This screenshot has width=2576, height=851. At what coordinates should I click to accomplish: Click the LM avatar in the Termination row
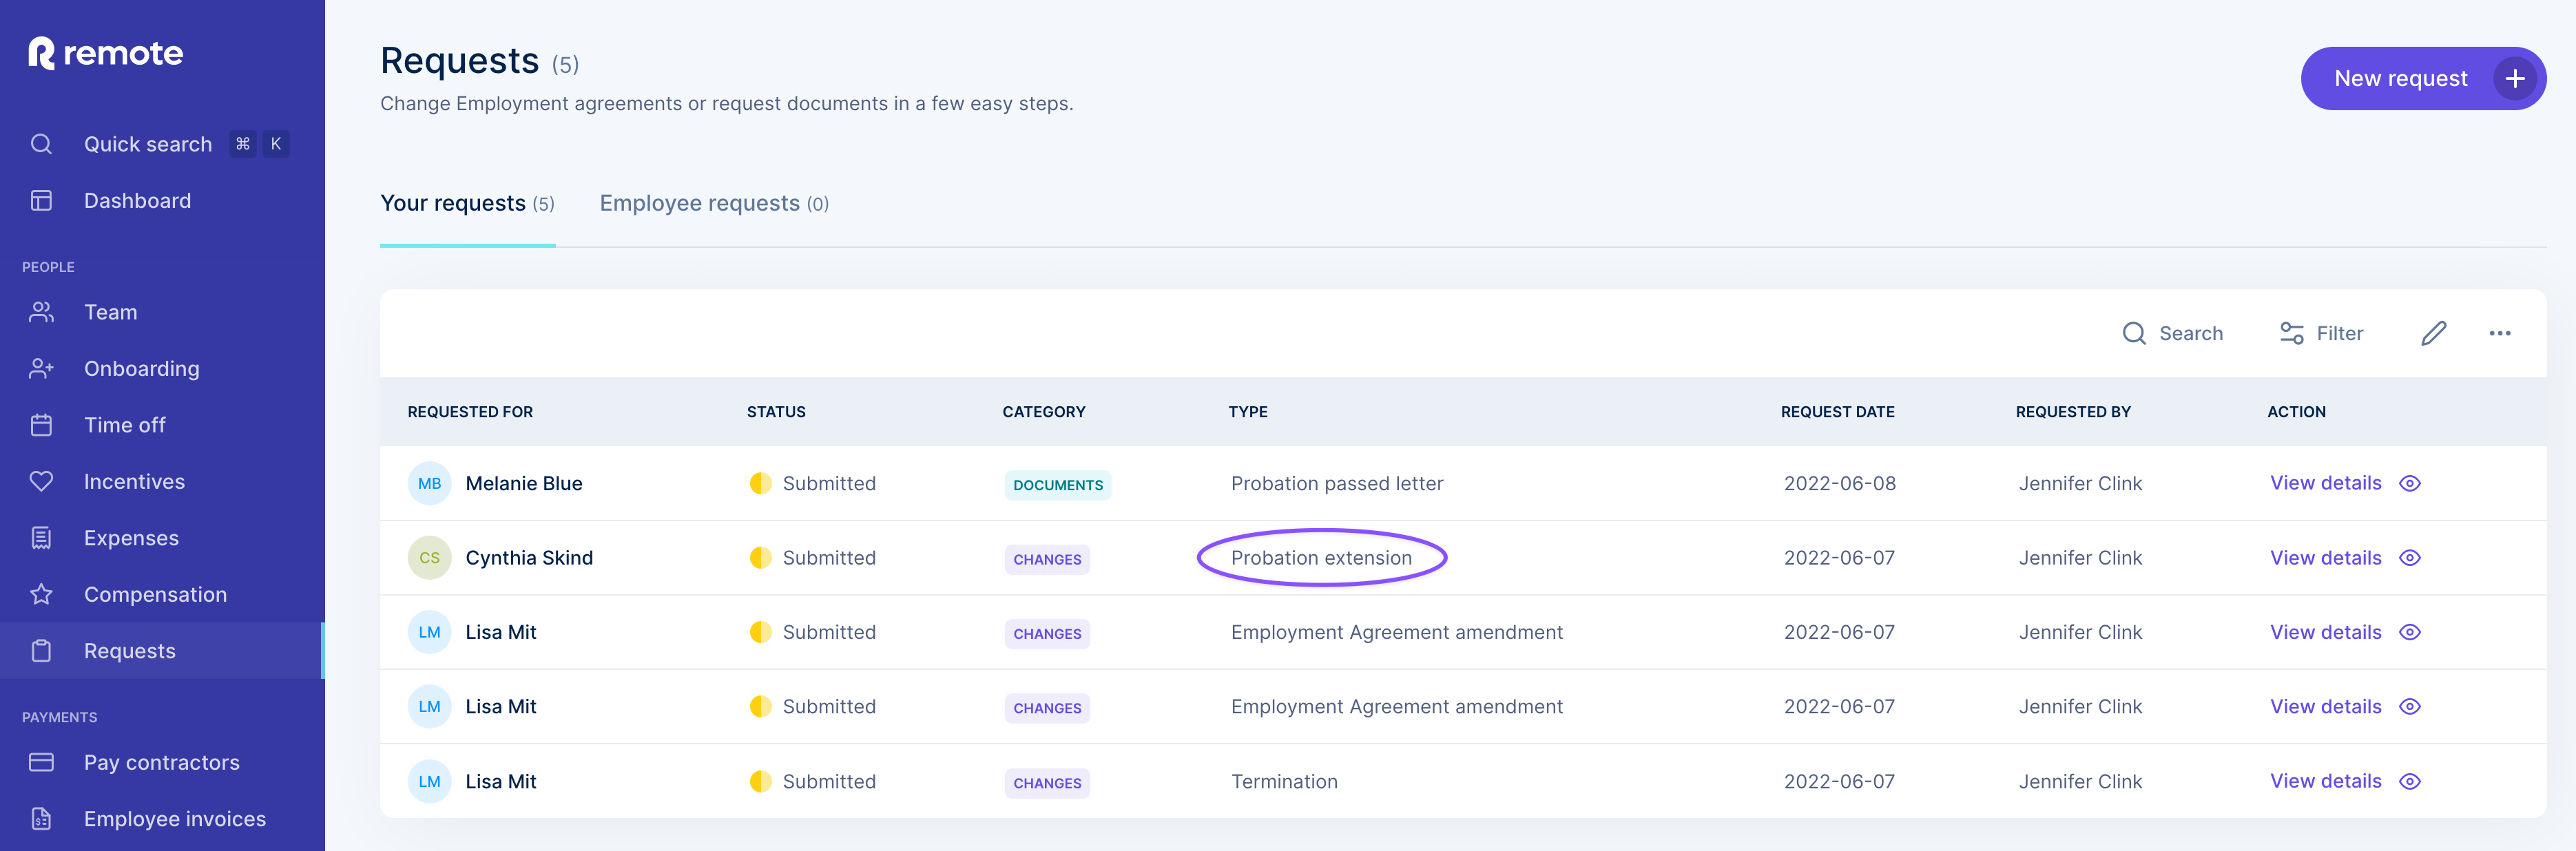click(429, 782)
